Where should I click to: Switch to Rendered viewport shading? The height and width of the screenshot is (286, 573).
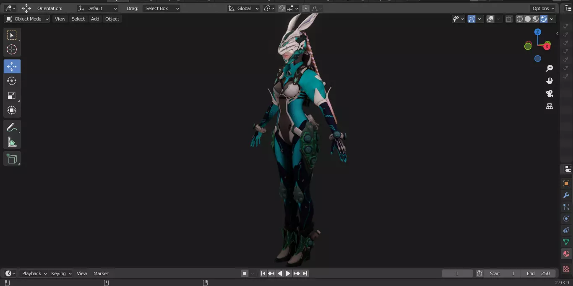coord(544,19)
